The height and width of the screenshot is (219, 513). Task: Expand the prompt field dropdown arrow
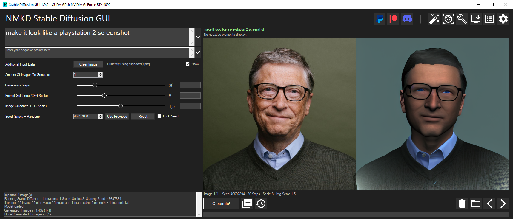pyautogui.click(x=198, y=37)
